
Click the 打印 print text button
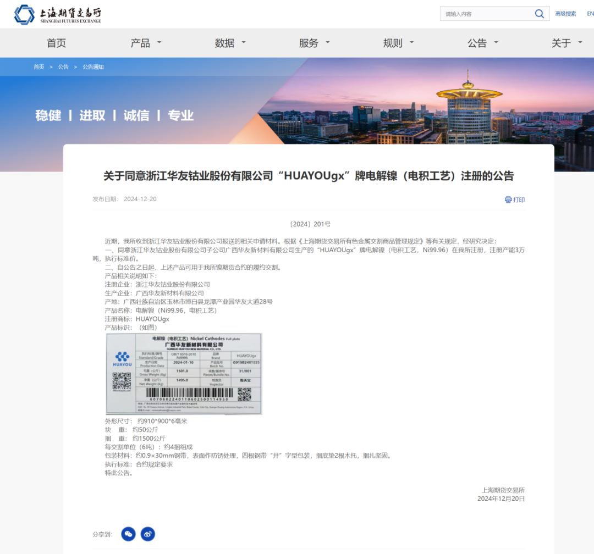tap(519, 200)
